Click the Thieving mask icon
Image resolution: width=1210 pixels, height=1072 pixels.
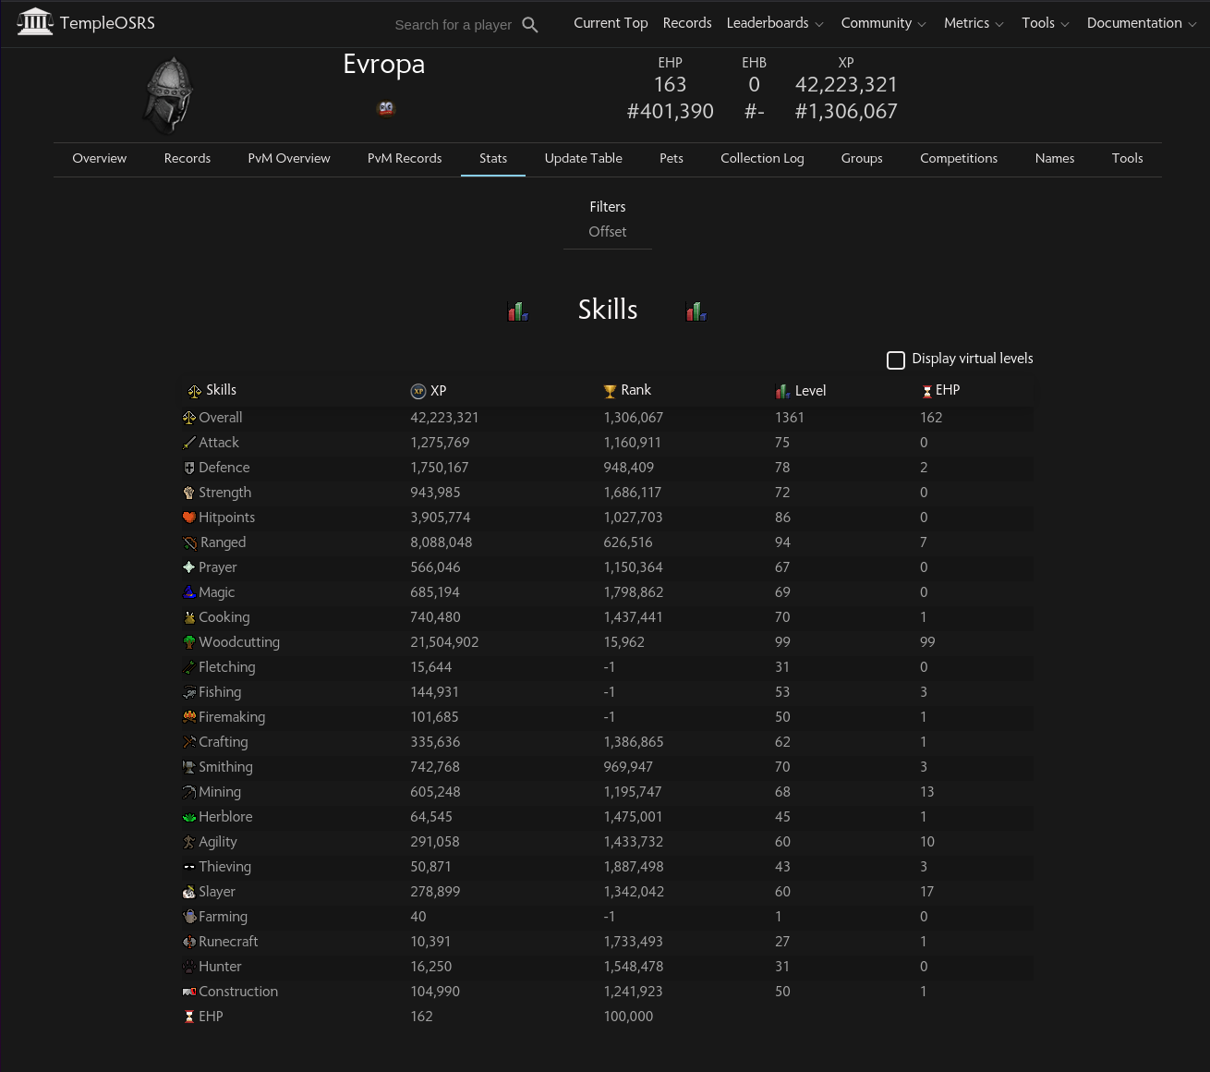point(189,867)
